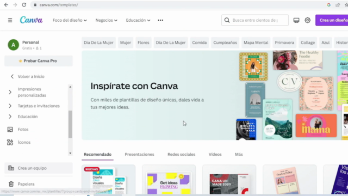The image size is (348, 196).
Task: Click sidebar scroll up arrow
Action: coord(70,87)
